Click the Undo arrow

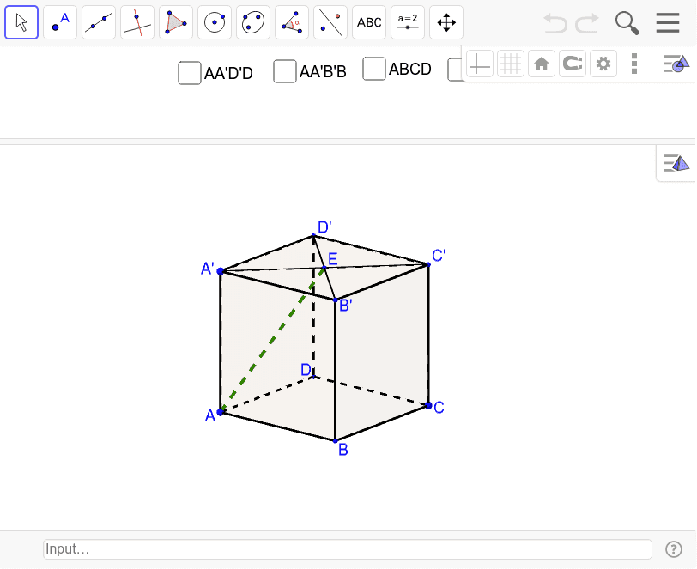[555, 23]
